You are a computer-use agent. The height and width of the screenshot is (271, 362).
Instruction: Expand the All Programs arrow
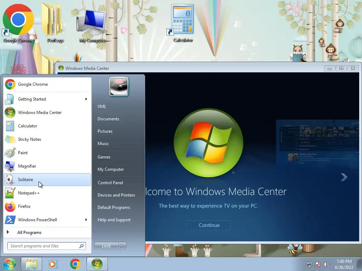click(x=8, y=232)
